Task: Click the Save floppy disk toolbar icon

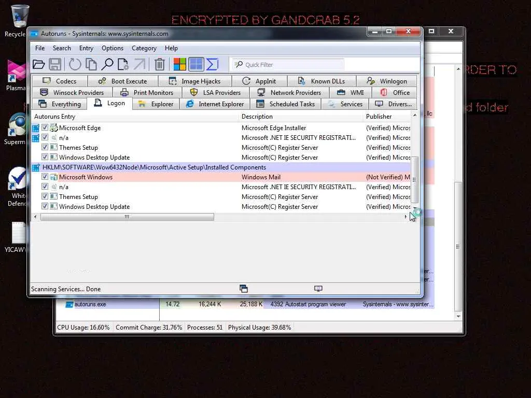Action: (55, 64)
